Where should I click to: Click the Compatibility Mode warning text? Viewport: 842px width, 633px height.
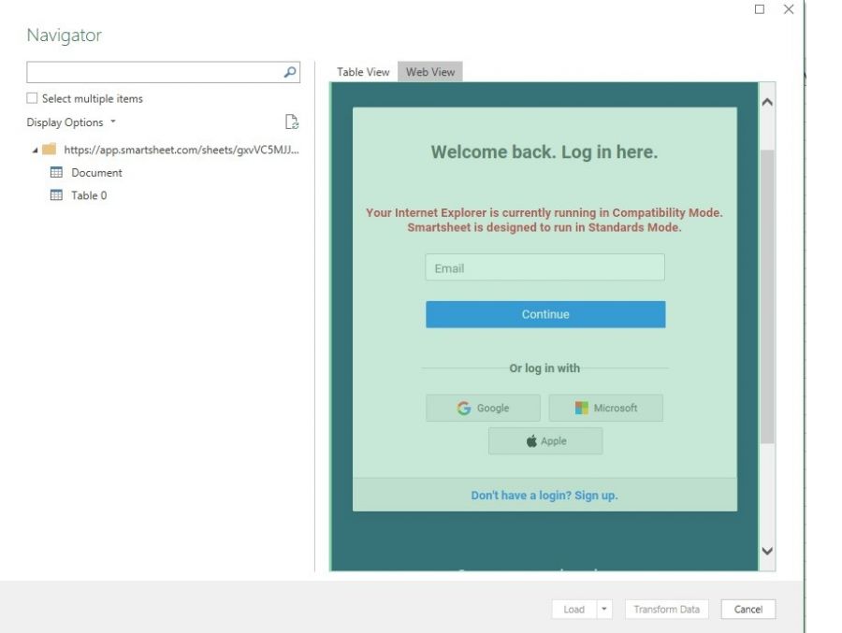pos(544,220)
